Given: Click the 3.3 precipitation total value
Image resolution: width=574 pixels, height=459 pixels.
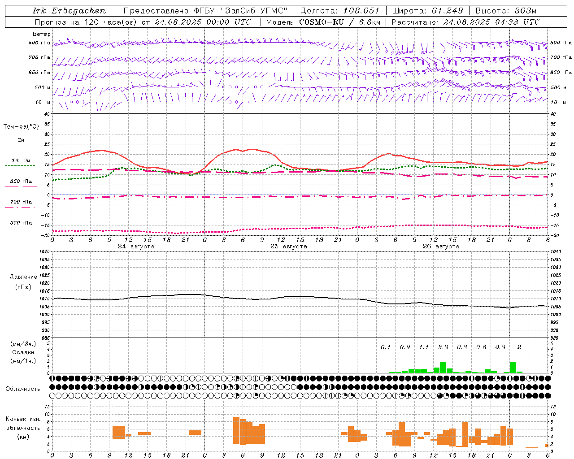Looking at the screenshot, I should (443, 347).
